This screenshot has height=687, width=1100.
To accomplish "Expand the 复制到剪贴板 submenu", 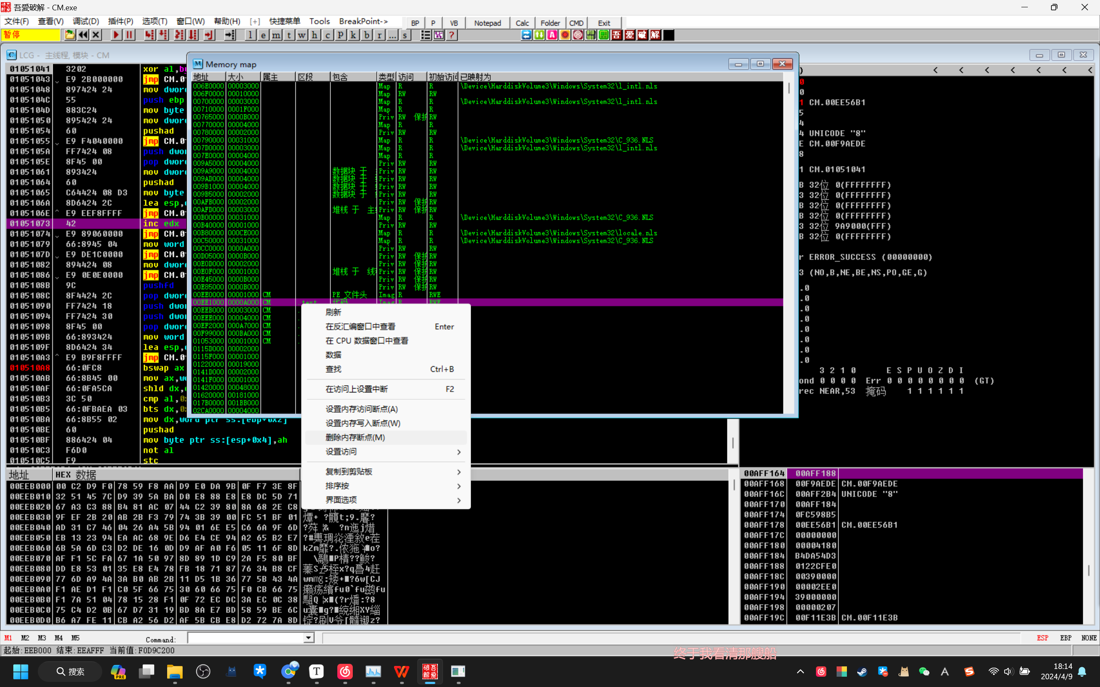I will (x=386, y=471).
